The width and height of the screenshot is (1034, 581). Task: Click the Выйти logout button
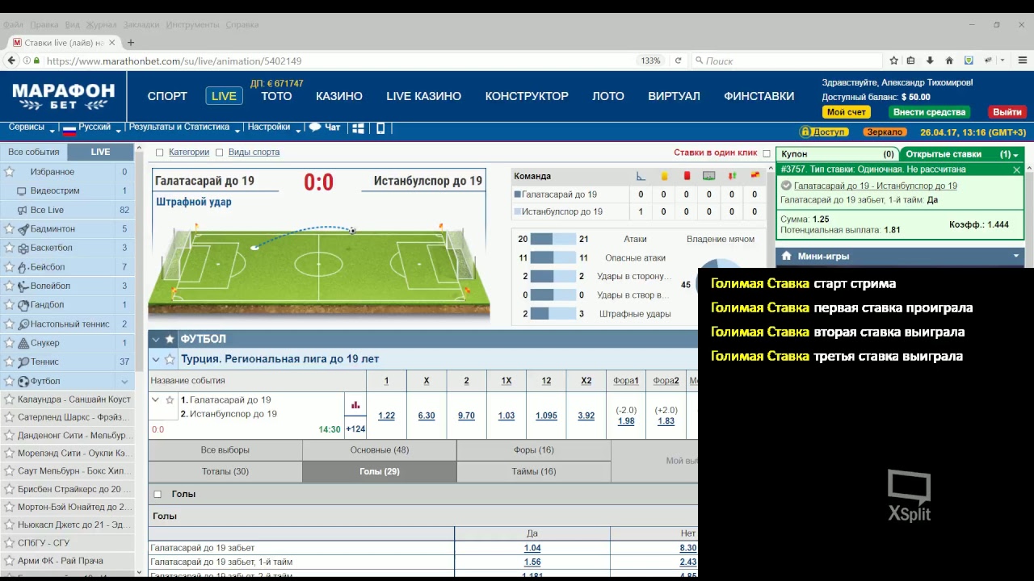(1007, 112)
